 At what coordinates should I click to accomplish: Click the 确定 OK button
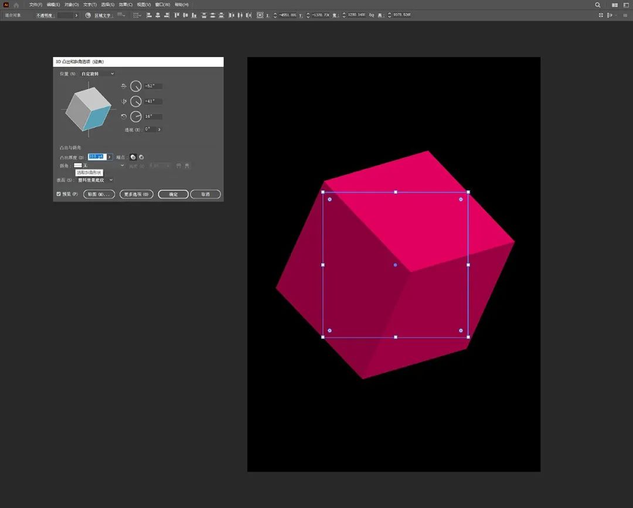click(173, 194)
